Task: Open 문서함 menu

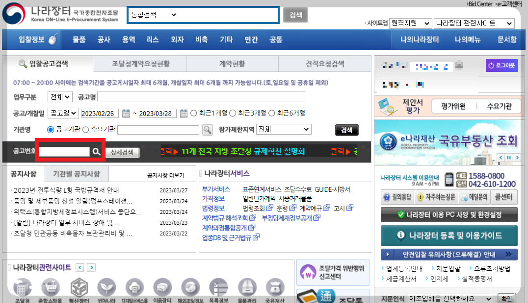Action: click(x=507, y=40)
